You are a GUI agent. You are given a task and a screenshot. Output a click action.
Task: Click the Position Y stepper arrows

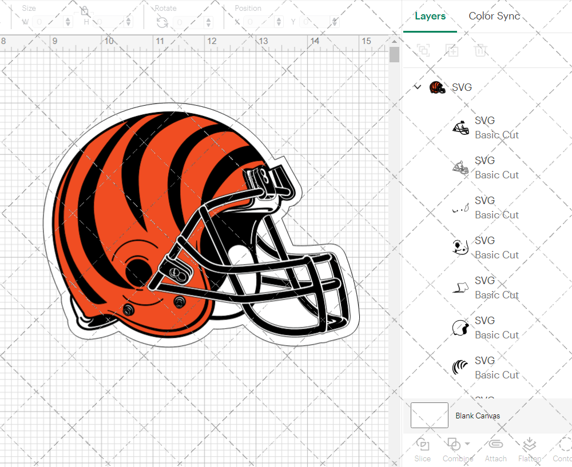coord(335,22)
